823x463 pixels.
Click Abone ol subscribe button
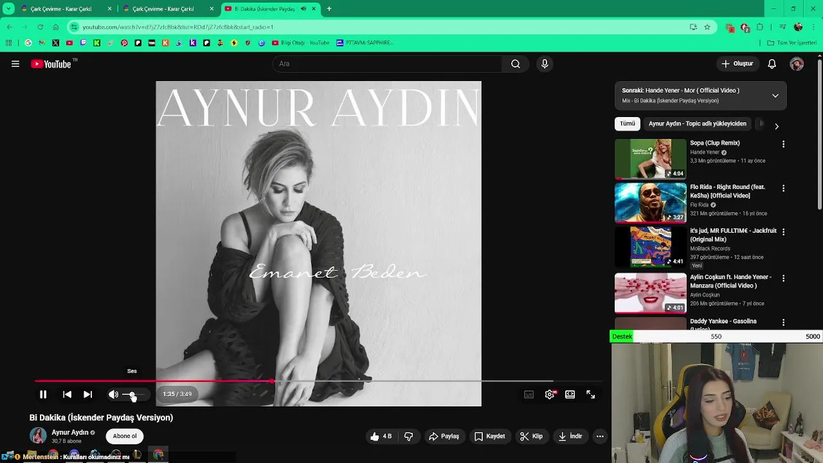(125, 436)
